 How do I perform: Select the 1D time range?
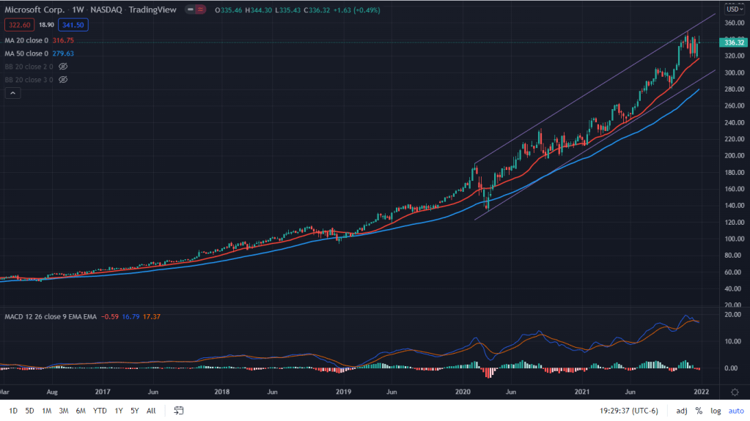click(13, 411)
